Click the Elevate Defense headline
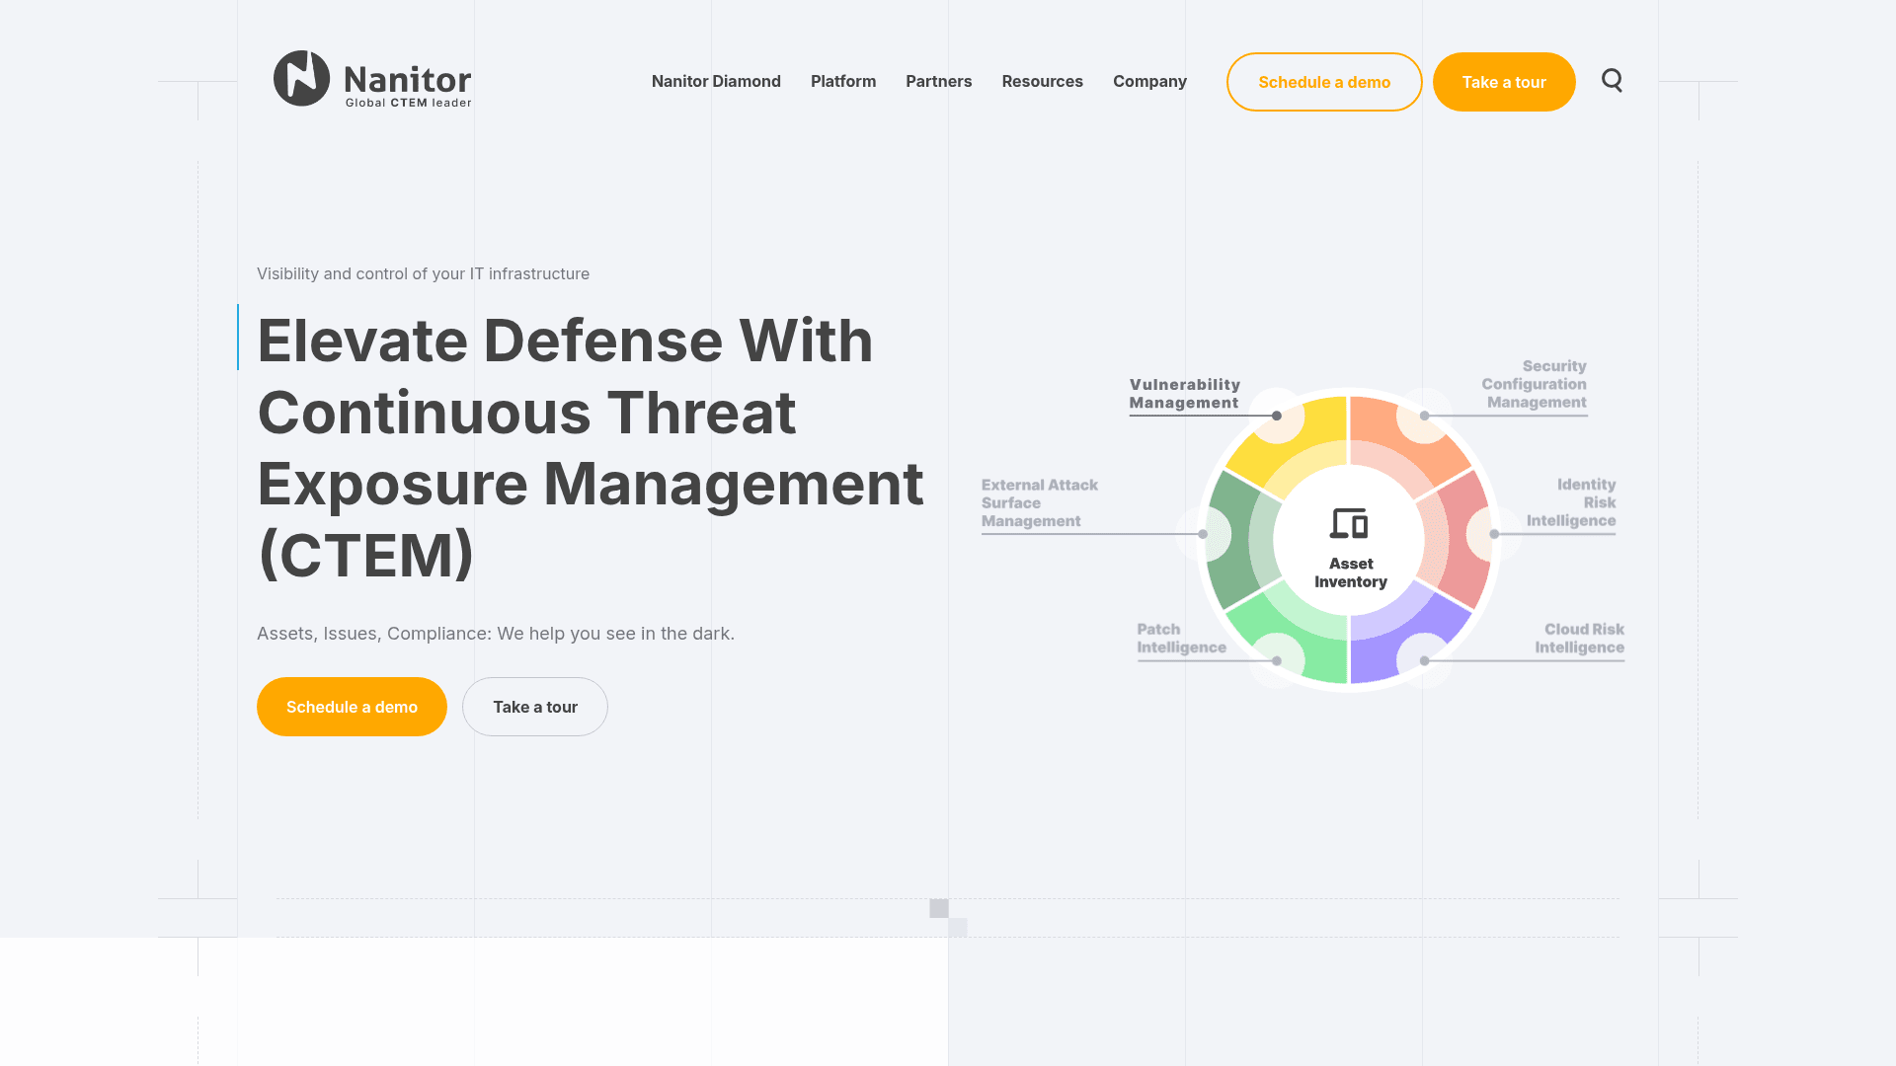This screenshot has width=1896, height=1066. click(591, 447)
